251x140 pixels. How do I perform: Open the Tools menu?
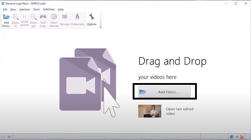37,9
